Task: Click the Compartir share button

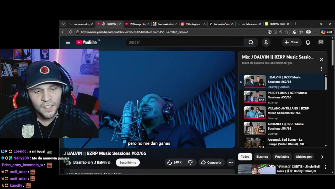Action: pos(211,162)
